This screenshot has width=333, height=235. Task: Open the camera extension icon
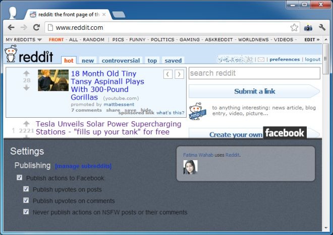[308, 28]
